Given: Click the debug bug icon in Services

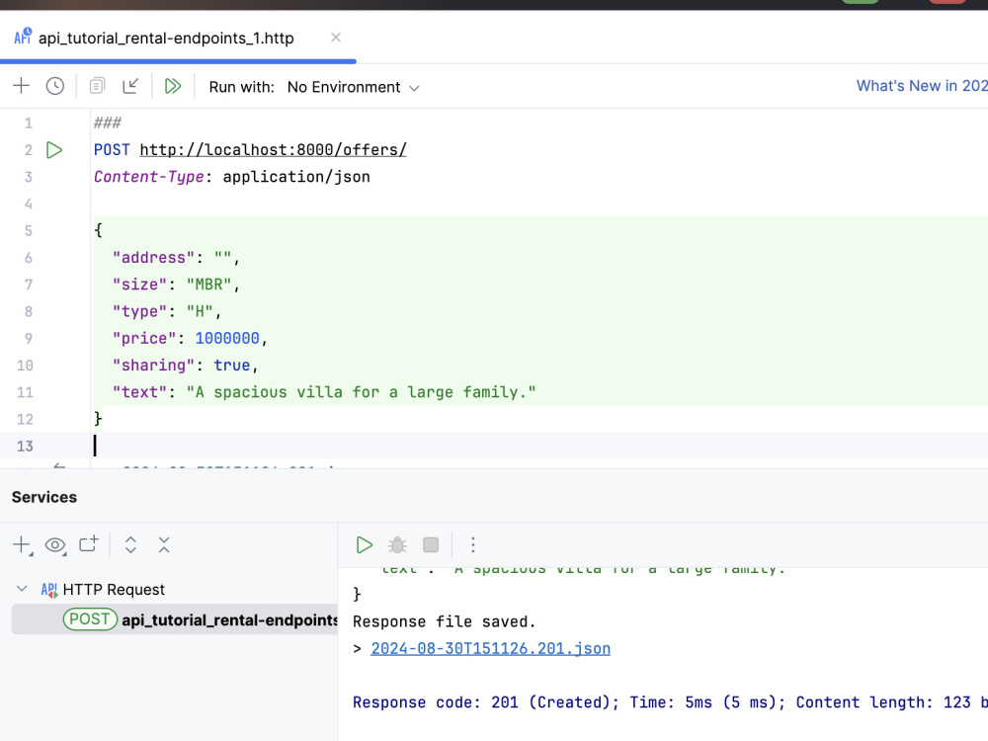Looking at the screenshot, I should (397, 545).
